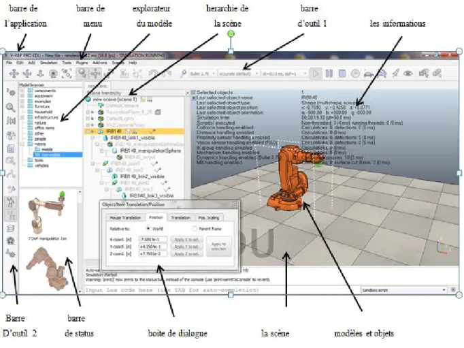The image size is (464, 348).
Task: Stop the simulation with the square button
Action: click(342, 73)
